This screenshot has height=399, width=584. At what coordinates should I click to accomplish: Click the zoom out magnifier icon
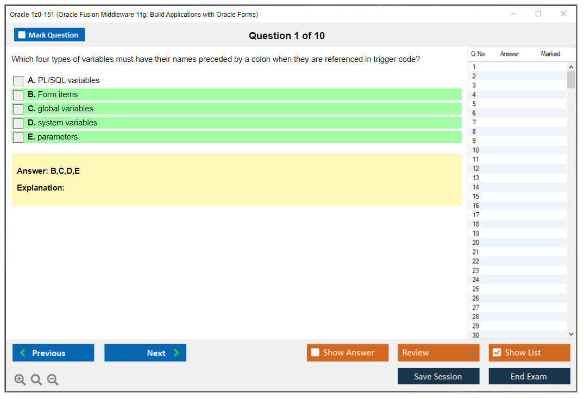click(x=53, y=380)
